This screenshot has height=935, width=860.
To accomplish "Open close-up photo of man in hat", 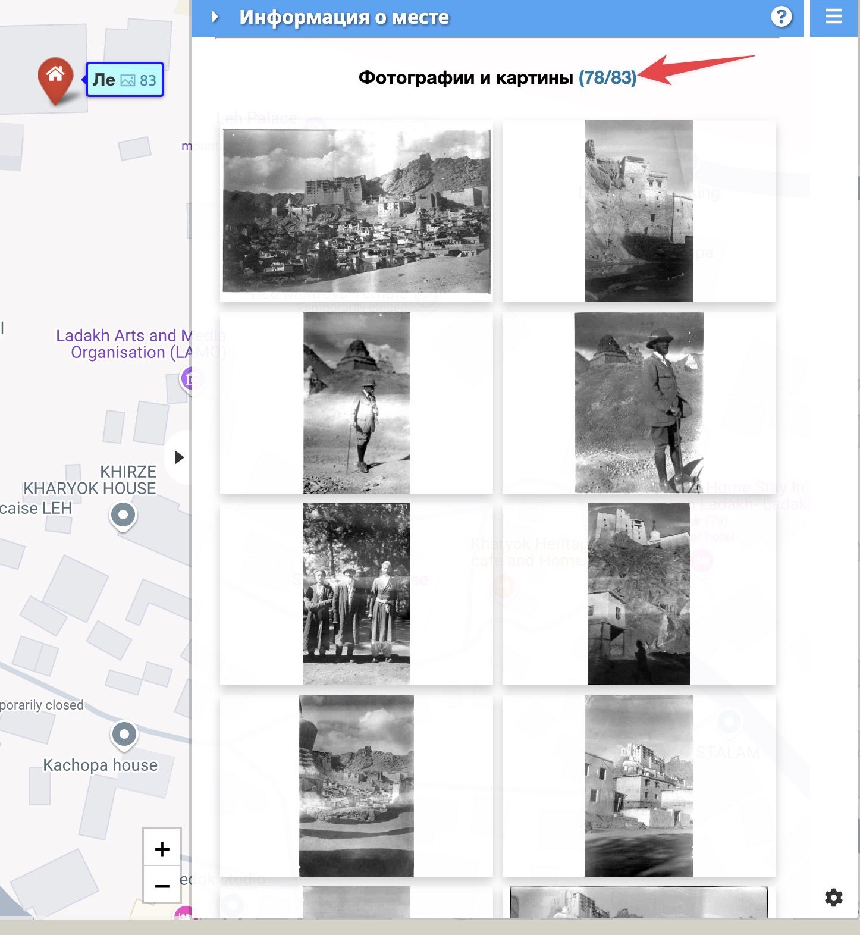I will tap(639, 403).
